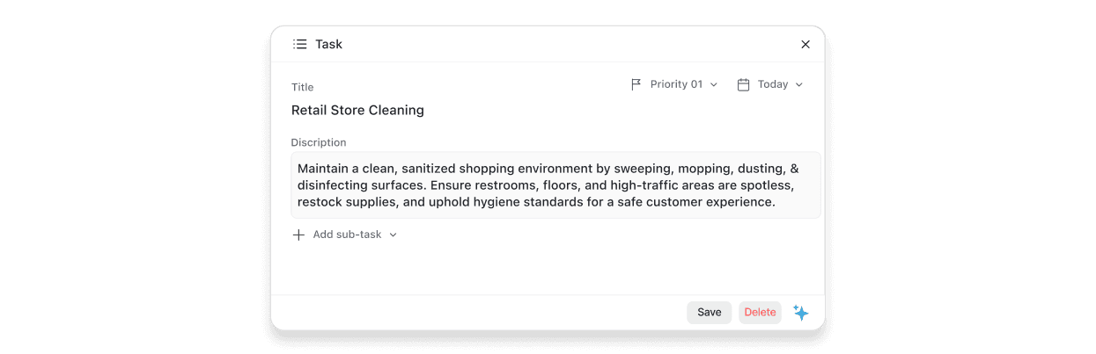
Task: Close the Task dialog
Action: click(805, 44)
